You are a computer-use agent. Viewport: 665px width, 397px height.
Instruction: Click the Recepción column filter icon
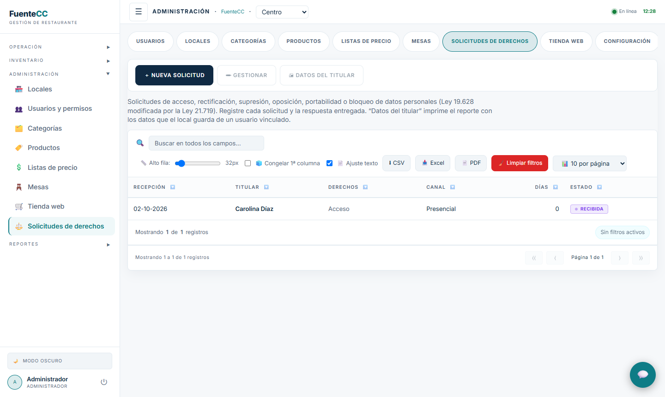pos(173,187)
